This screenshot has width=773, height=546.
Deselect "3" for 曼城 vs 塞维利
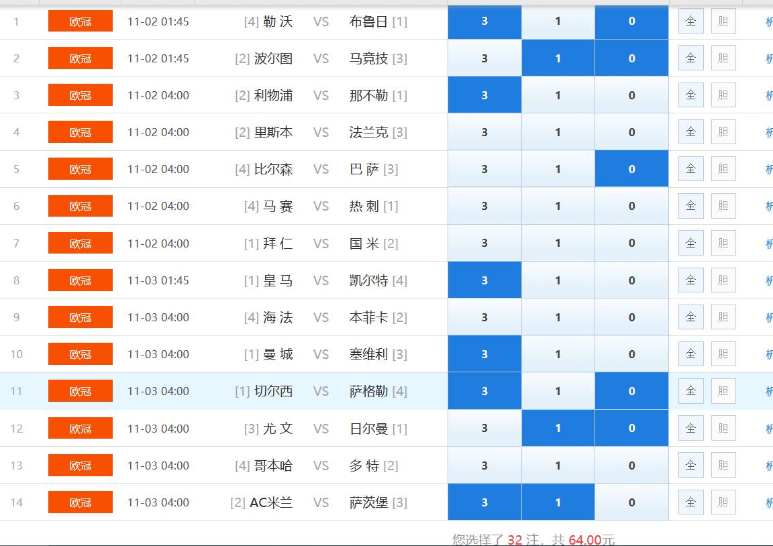[x=484, y=353]
